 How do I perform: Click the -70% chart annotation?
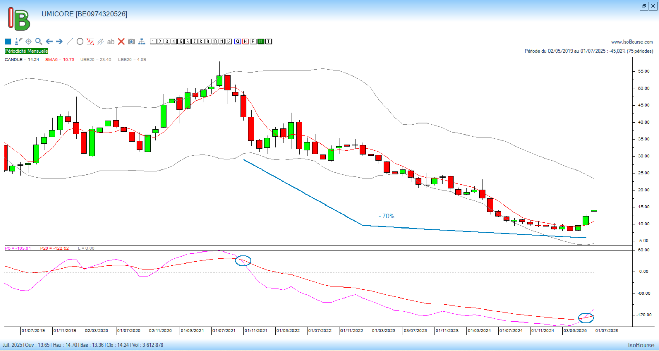coord(386,216)
